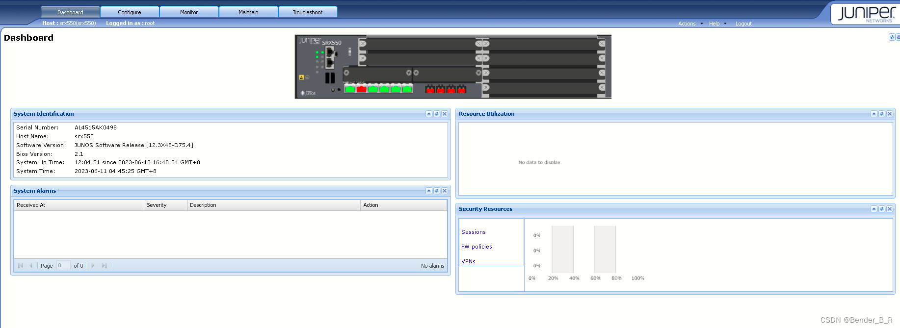This screenshot has height=328, width=900.
Task: Click the USB ports on the chassis
Action: pos(330,77)
